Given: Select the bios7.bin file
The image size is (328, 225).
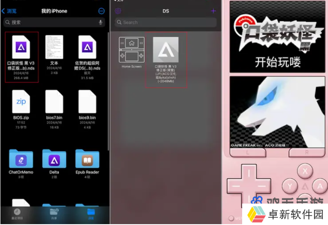Looking at the screenshot, I should (54, 102).
